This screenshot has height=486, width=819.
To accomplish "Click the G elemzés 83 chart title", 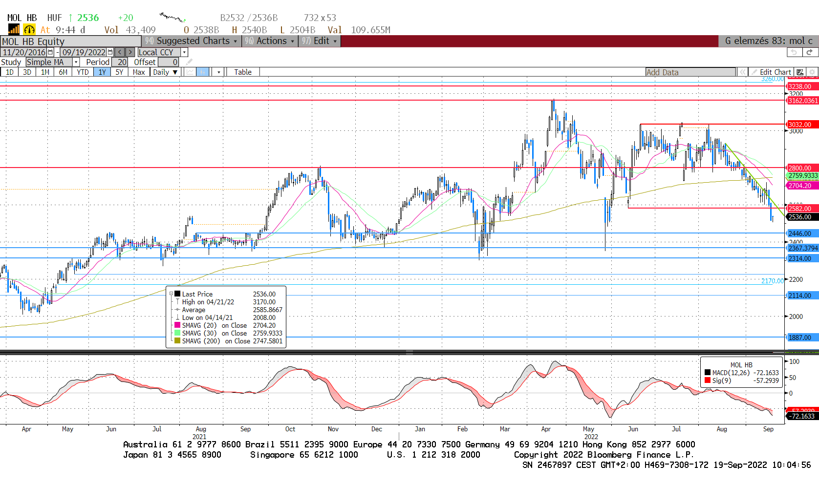I will tap(769, 41).
